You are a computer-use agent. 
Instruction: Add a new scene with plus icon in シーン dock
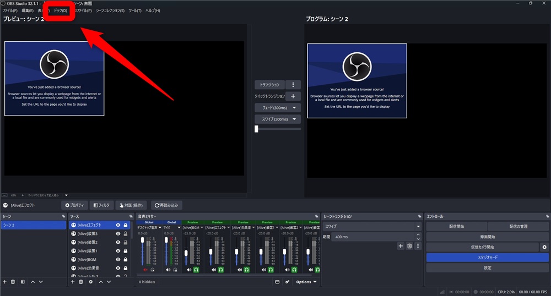4,282
